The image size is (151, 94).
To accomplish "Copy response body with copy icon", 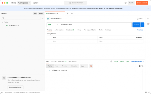I will click(139, 66).
